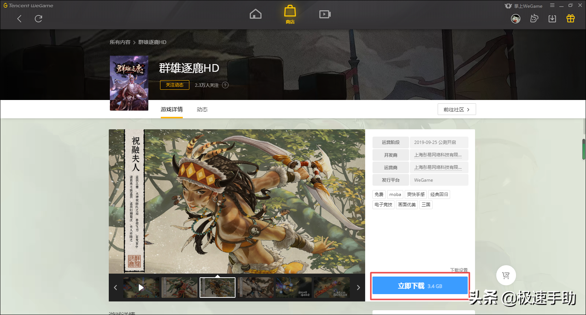Go to the WeGame home icon
The image size is (586, 315).
pos(255,14)
